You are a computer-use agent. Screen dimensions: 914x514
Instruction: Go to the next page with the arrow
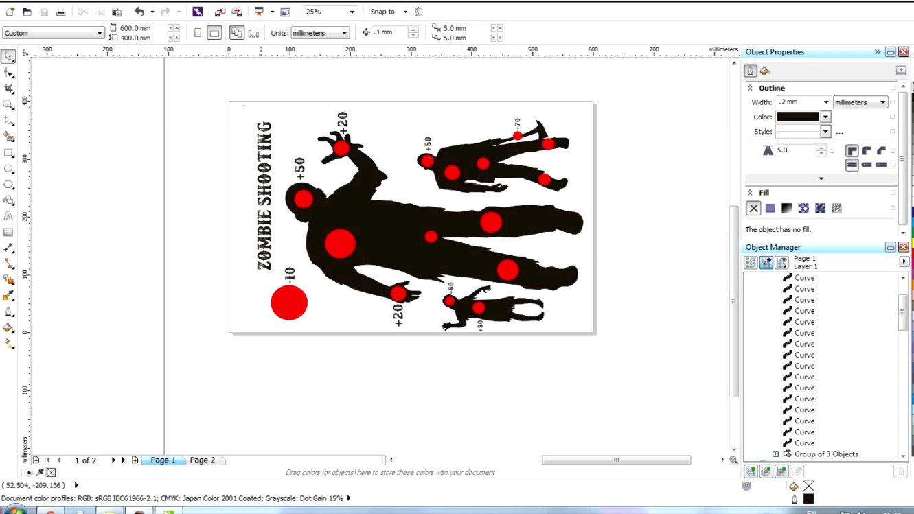click(113, 460)
